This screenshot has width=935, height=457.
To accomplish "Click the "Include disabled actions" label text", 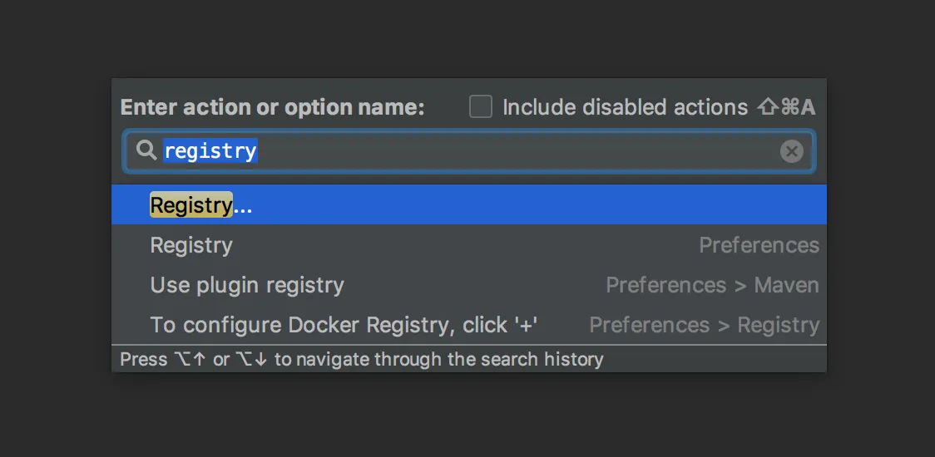I will (625, 107).
